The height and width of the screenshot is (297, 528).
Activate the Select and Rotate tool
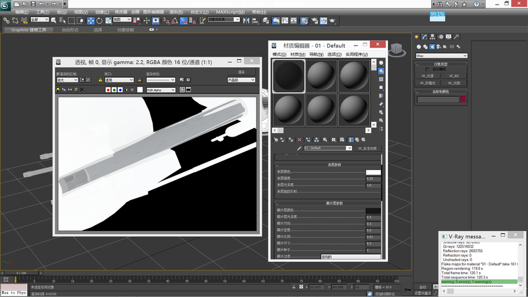coord(99,20)
